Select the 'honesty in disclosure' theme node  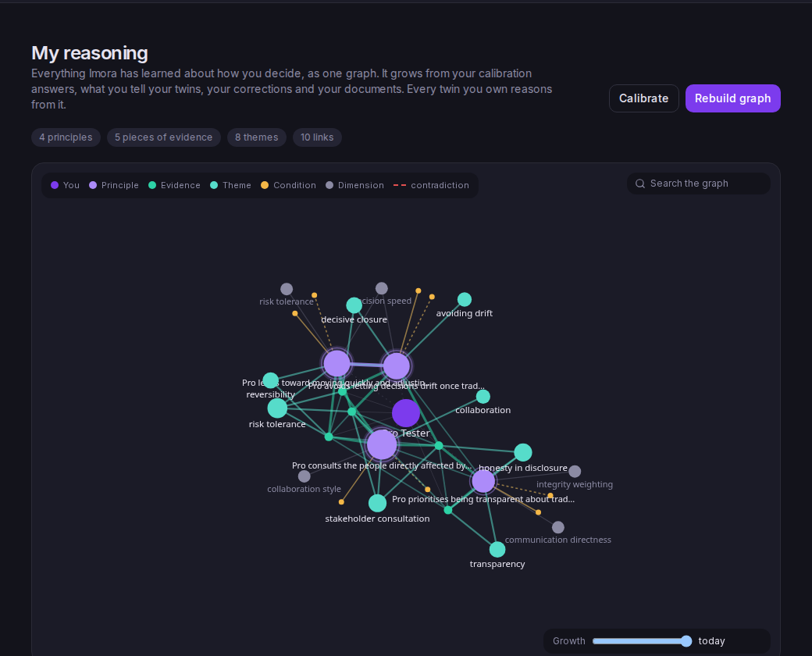[x=523, y=452]
